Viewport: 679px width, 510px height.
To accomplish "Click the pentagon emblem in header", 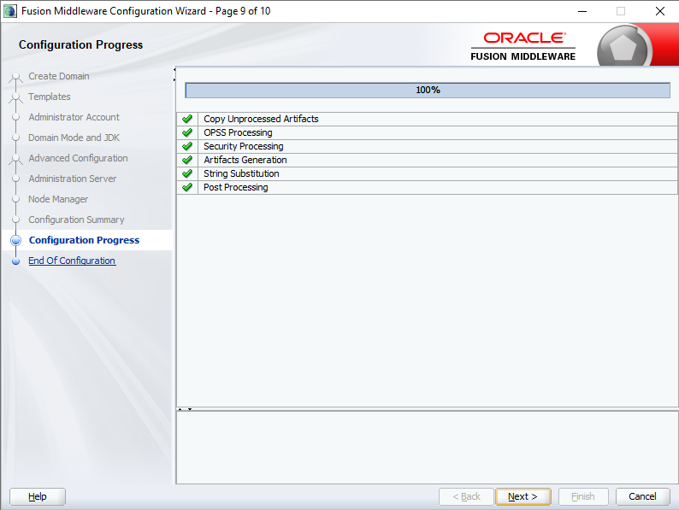I will click(623, 48).
